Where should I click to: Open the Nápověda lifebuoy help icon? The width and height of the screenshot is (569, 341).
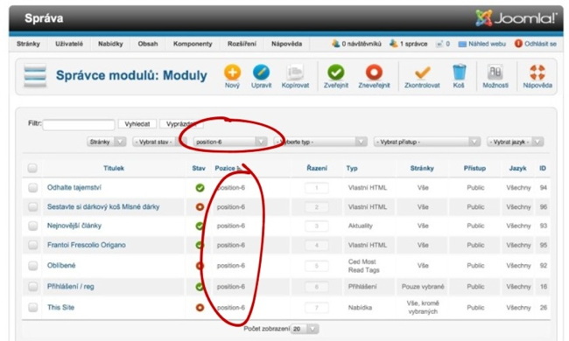(537, 73)
